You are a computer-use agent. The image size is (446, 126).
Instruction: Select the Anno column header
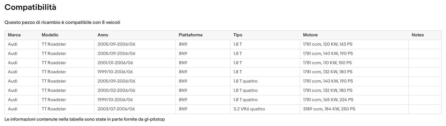coord(103,35)
